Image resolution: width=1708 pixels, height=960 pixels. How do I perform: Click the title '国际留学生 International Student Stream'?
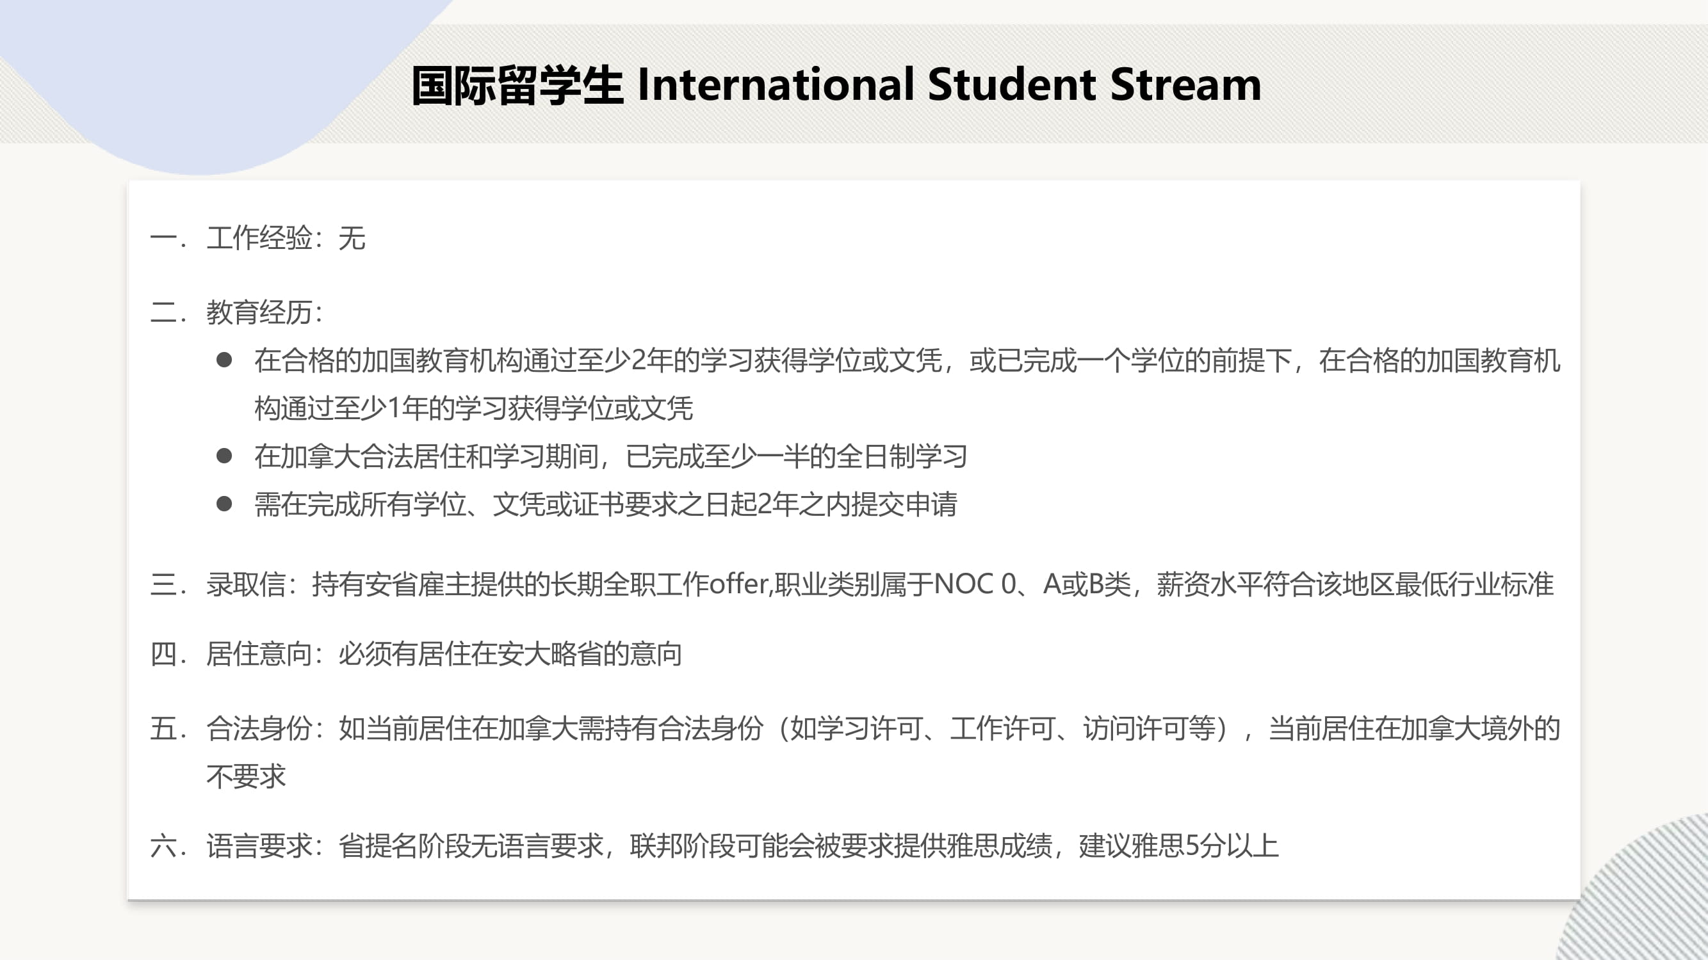pos(836,85)
